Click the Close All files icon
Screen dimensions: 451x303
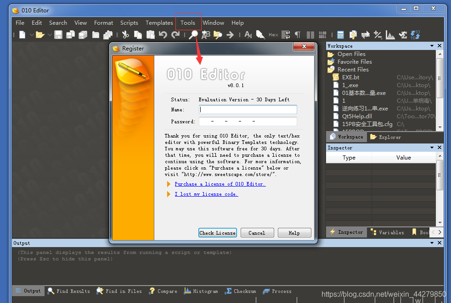pos(108,35)
